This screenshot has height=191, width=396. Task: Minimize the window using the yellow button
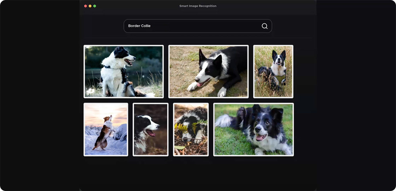90,6
